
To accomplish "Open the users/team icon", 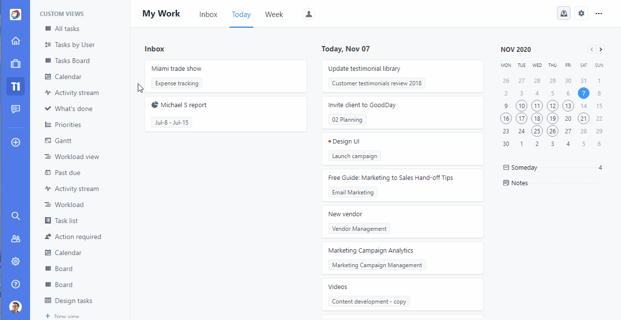I will pos(16,239).
